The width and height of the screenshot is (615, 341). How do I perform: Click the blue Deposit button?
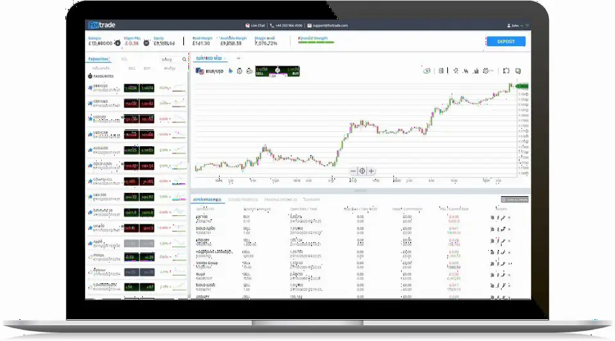505,41
